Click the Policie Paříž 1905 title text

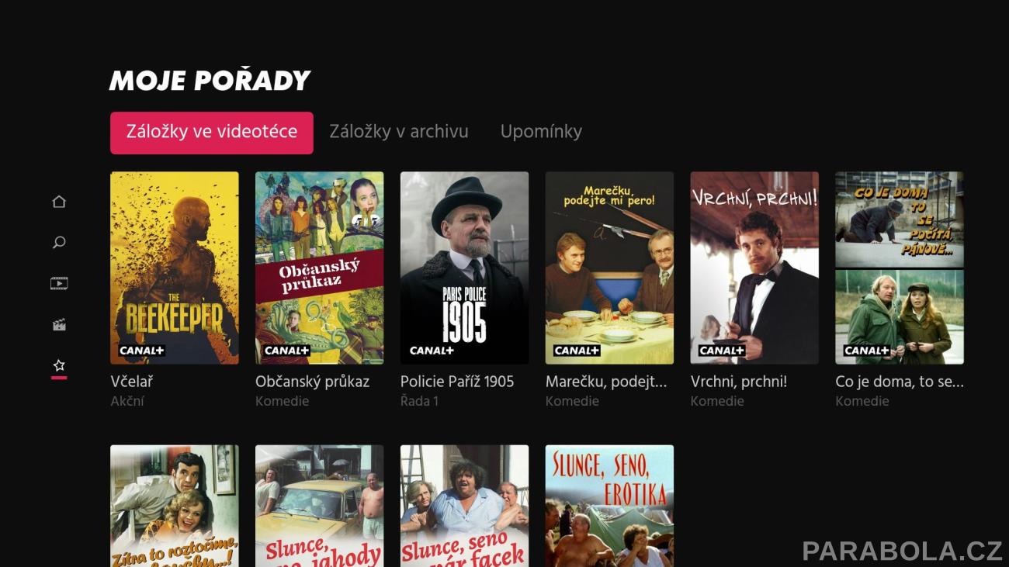point(457,382)
